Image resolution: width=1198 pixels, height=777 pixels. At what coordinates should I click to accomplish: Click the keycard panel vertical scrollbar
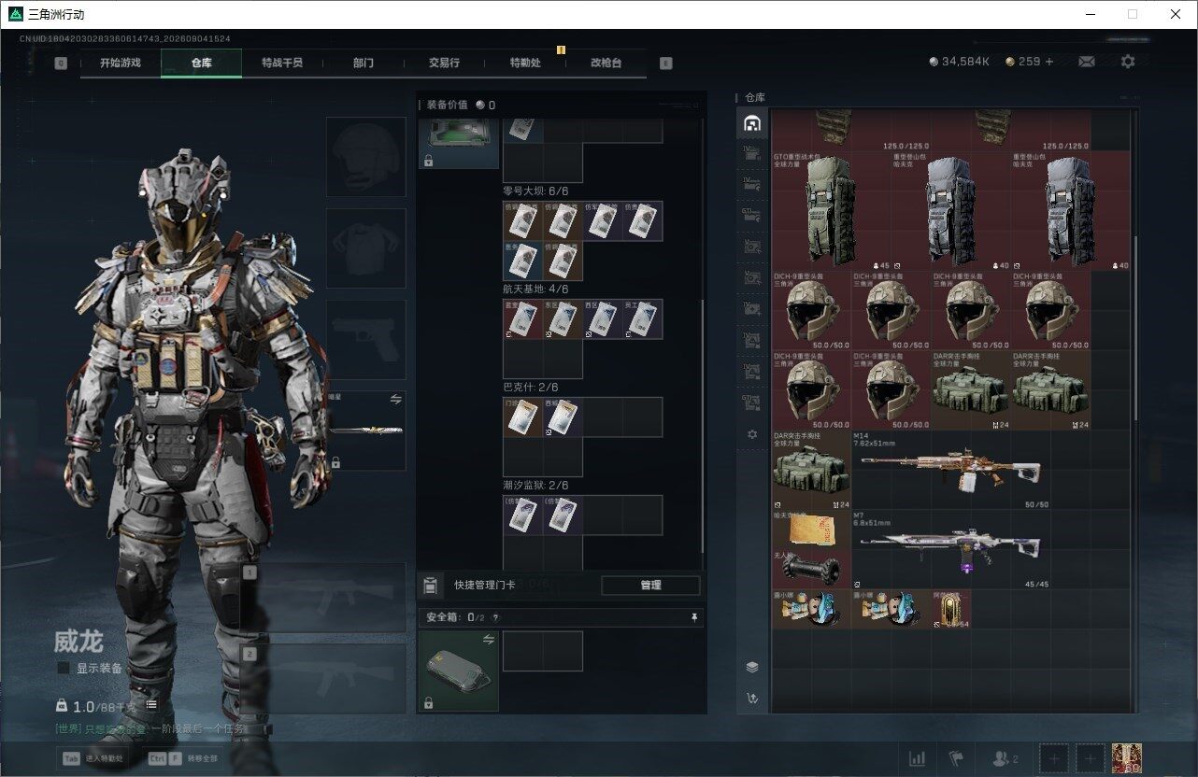(x=703, y=425)
